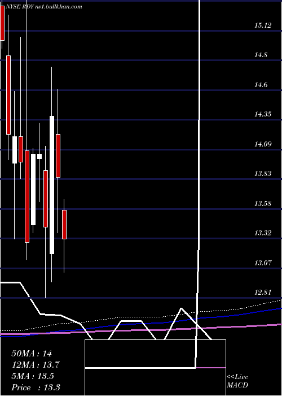
Task: Click the last red candlestick near 13.58
Action: click(x=64, y=224)
